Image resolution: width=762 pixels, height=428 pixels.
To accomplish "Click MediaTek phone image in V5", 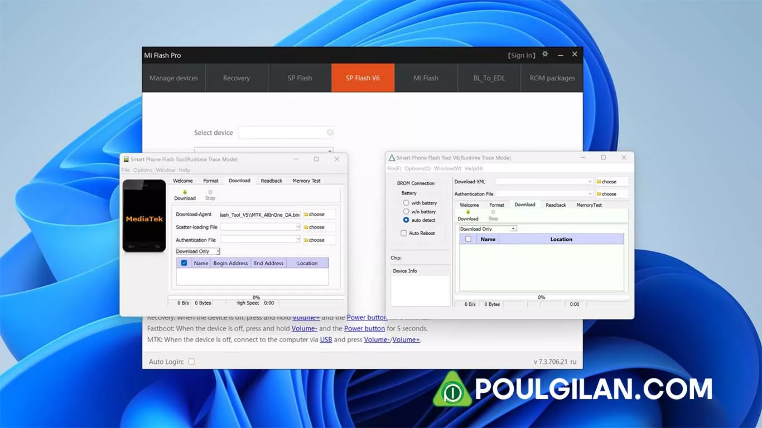I will point(144,216).
